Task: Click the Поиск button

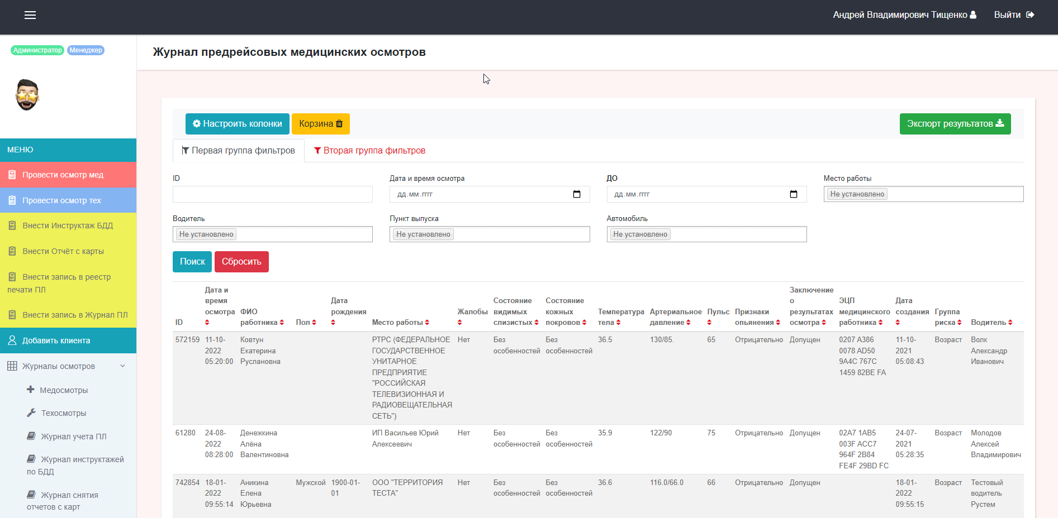Action: pos(192,262)
